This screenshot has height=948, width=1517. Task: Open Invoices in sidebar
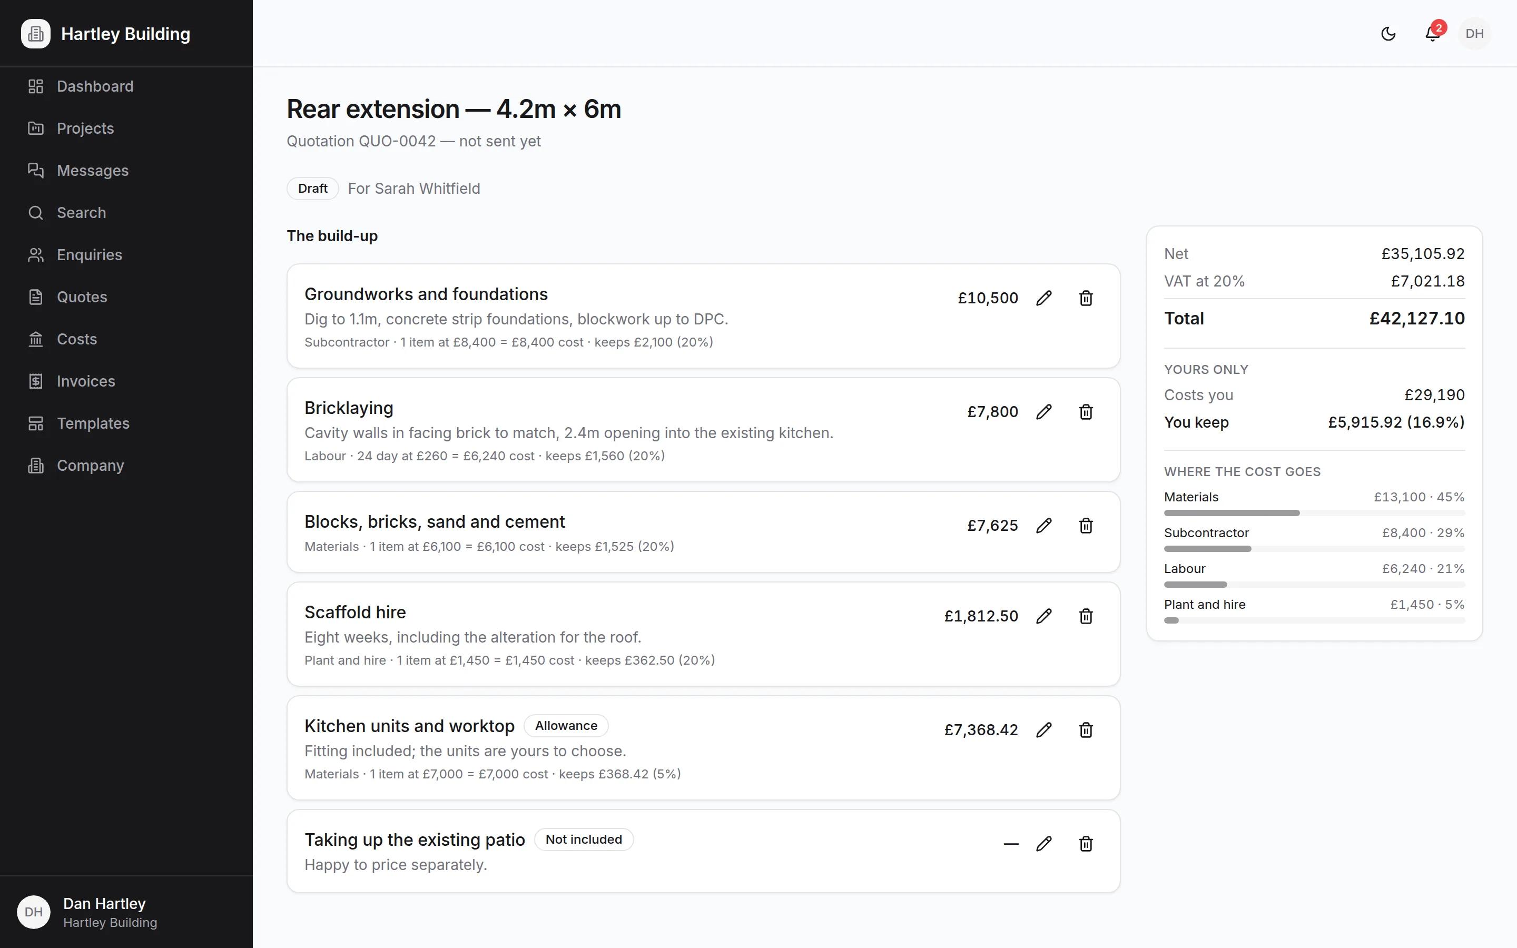[126, 381]
